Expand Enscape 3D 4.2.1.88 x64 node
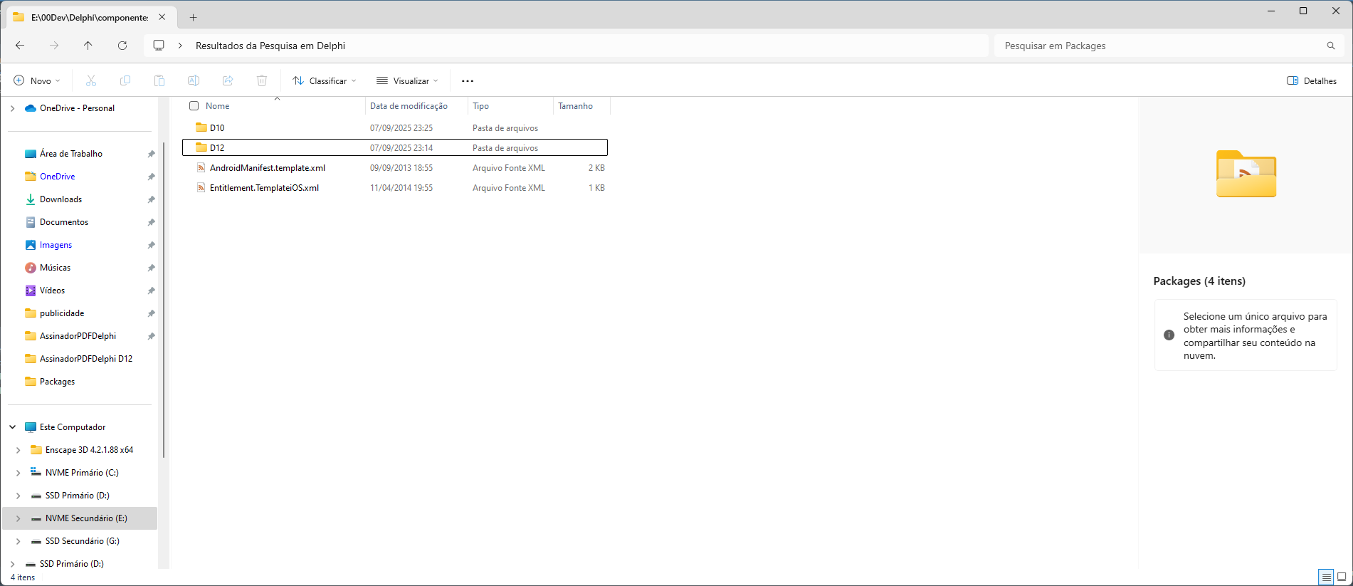 click(x=18, y=450)
